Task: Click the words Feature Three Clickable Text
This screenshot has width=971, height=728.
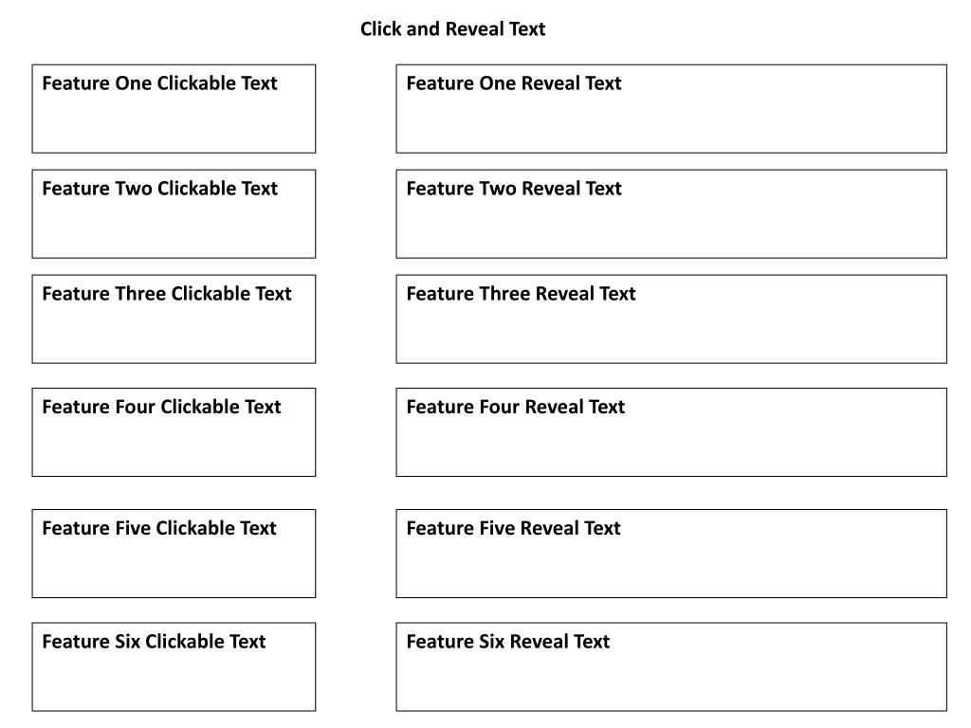Action: point(167,294)
